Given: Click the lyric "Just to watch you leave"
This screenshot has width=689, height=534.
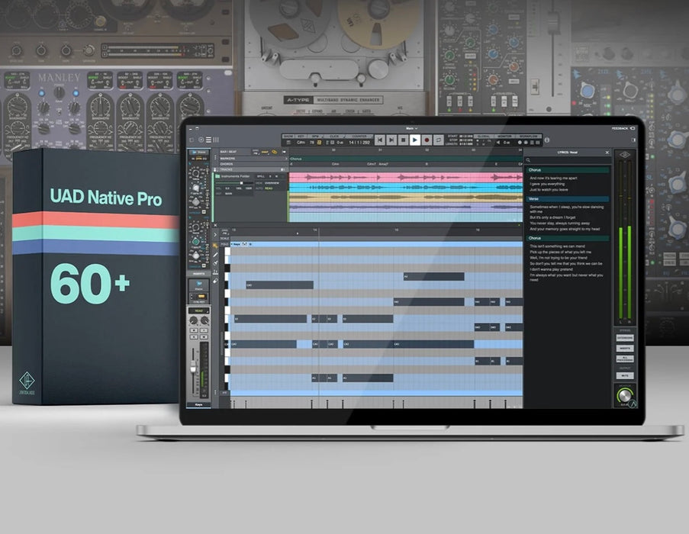Looking at the screenshot, I should (549, 190).
